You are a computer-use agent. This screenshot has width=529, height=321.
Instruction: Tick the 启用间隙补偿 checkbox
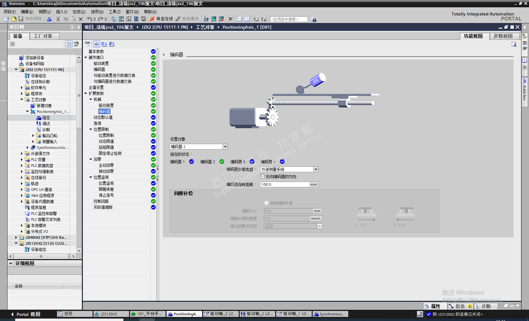(x=266, y=203)
